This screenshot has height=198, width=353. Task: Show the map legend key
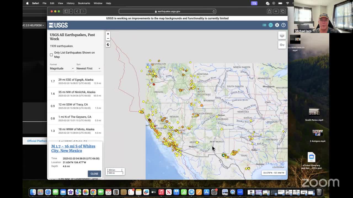pyautogui.click(x=282, y=45)
